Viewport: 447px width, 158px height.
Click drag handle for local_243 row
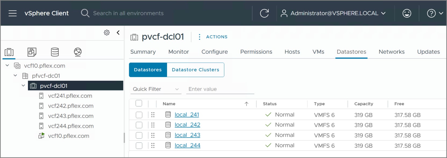click(153, 135)
